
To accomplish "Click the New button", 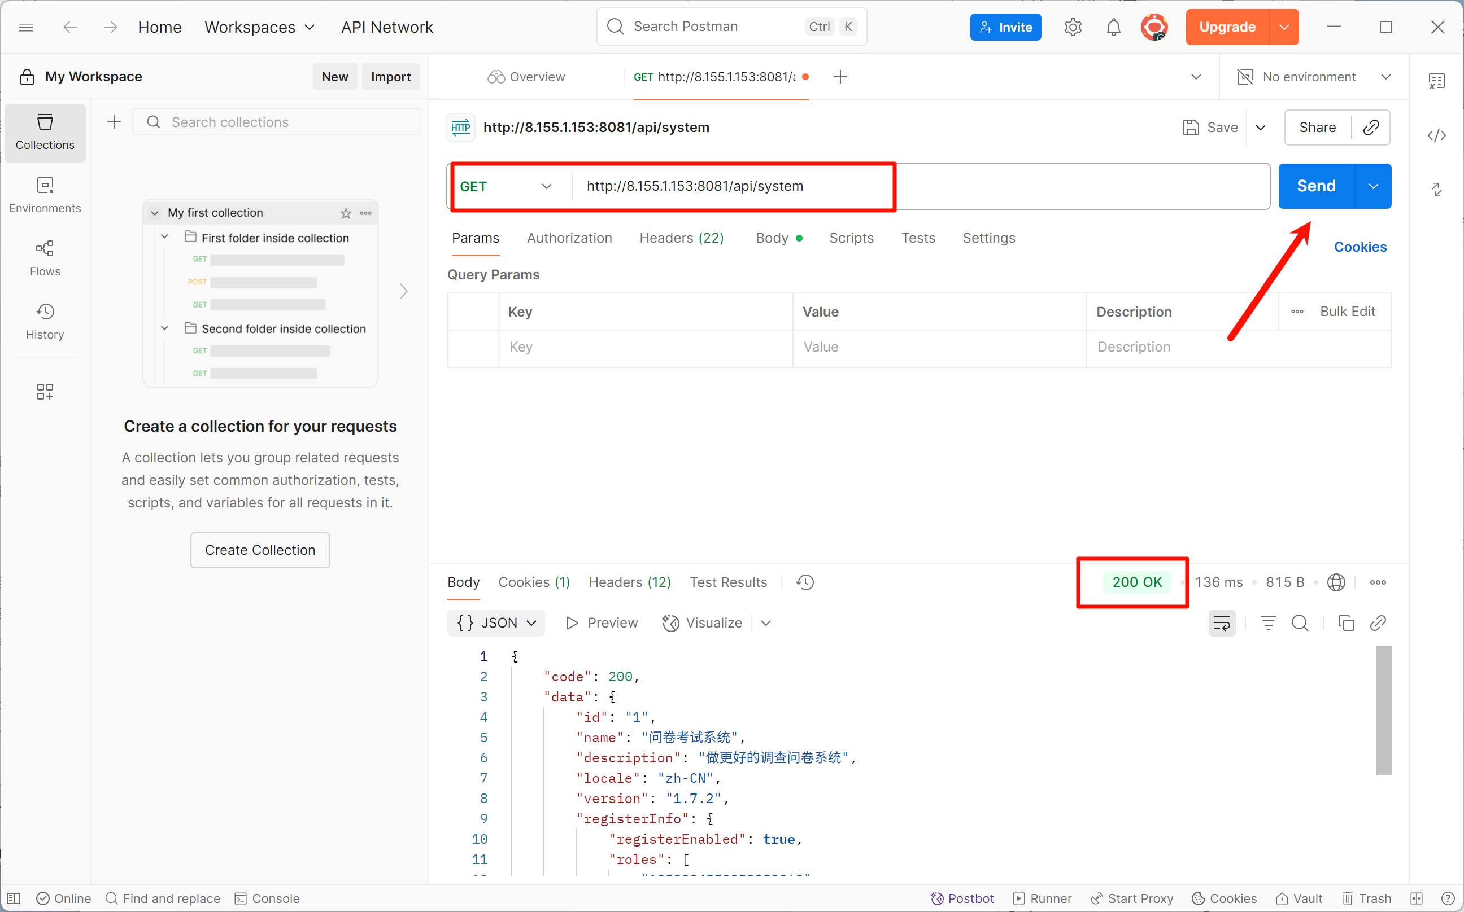I will tap(334, 77).
